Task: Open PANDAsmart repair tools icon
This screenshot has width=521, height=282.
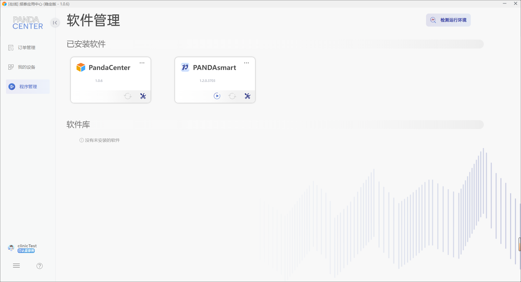Action: [x=247, y=96]
